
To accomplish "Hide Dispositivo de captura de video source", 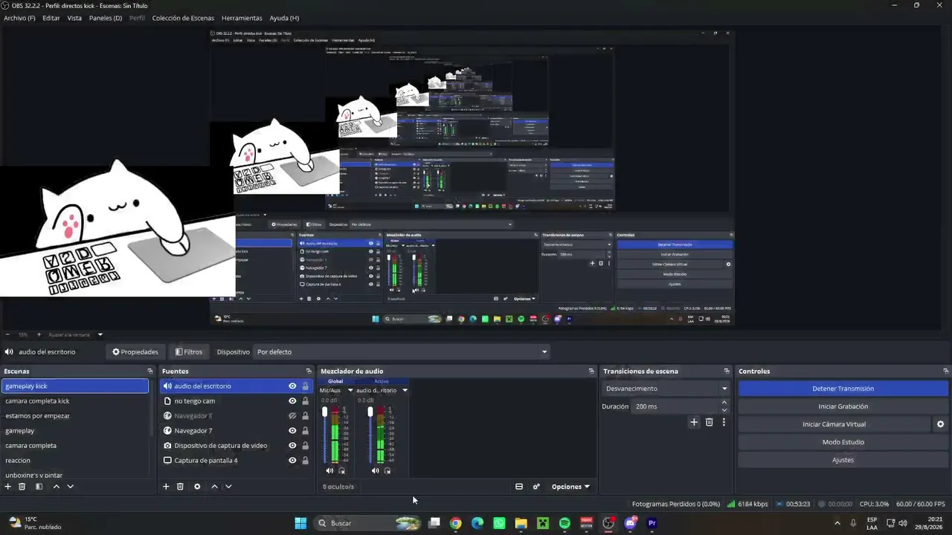I will (292, 446).
